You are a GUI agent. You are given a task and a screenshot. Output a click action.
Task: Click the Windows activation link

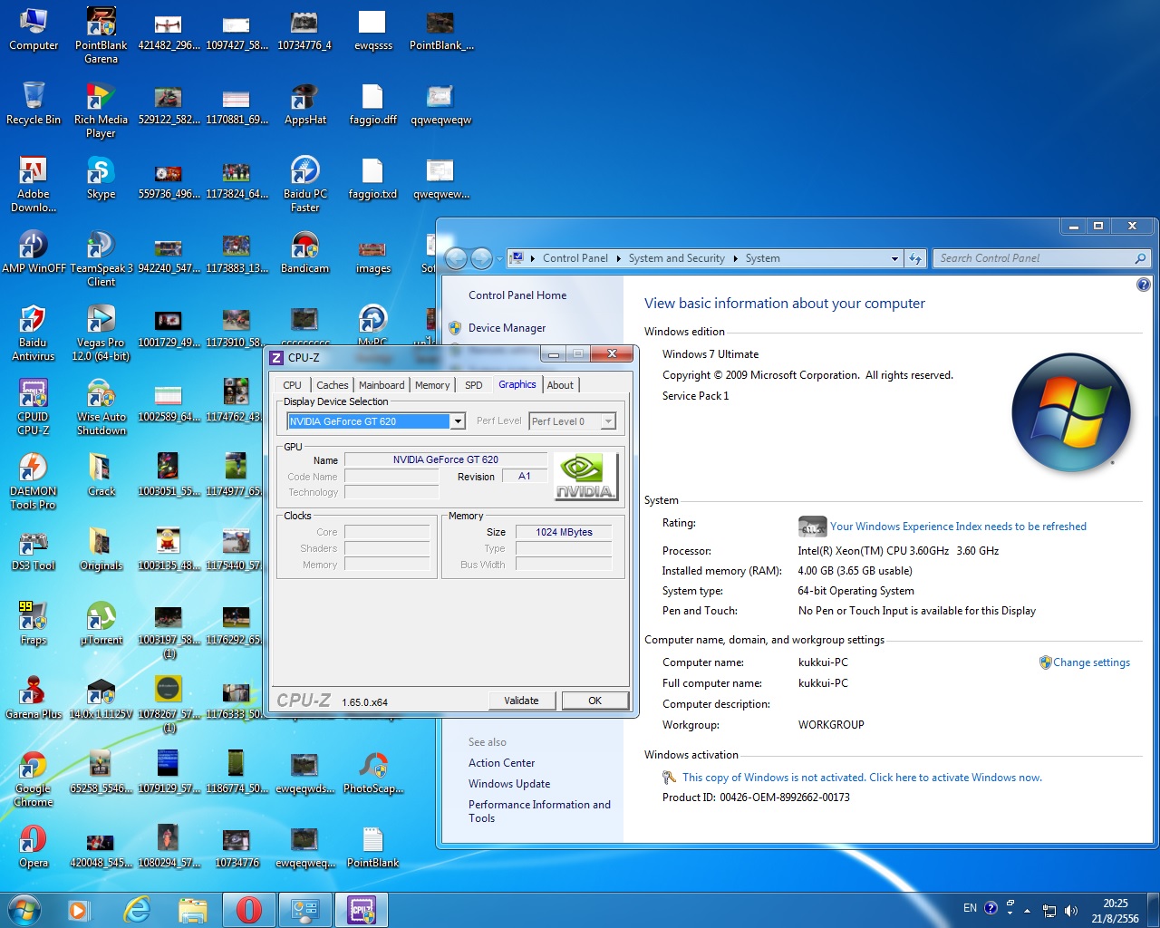pyautogui.click(x=862, y=778)
